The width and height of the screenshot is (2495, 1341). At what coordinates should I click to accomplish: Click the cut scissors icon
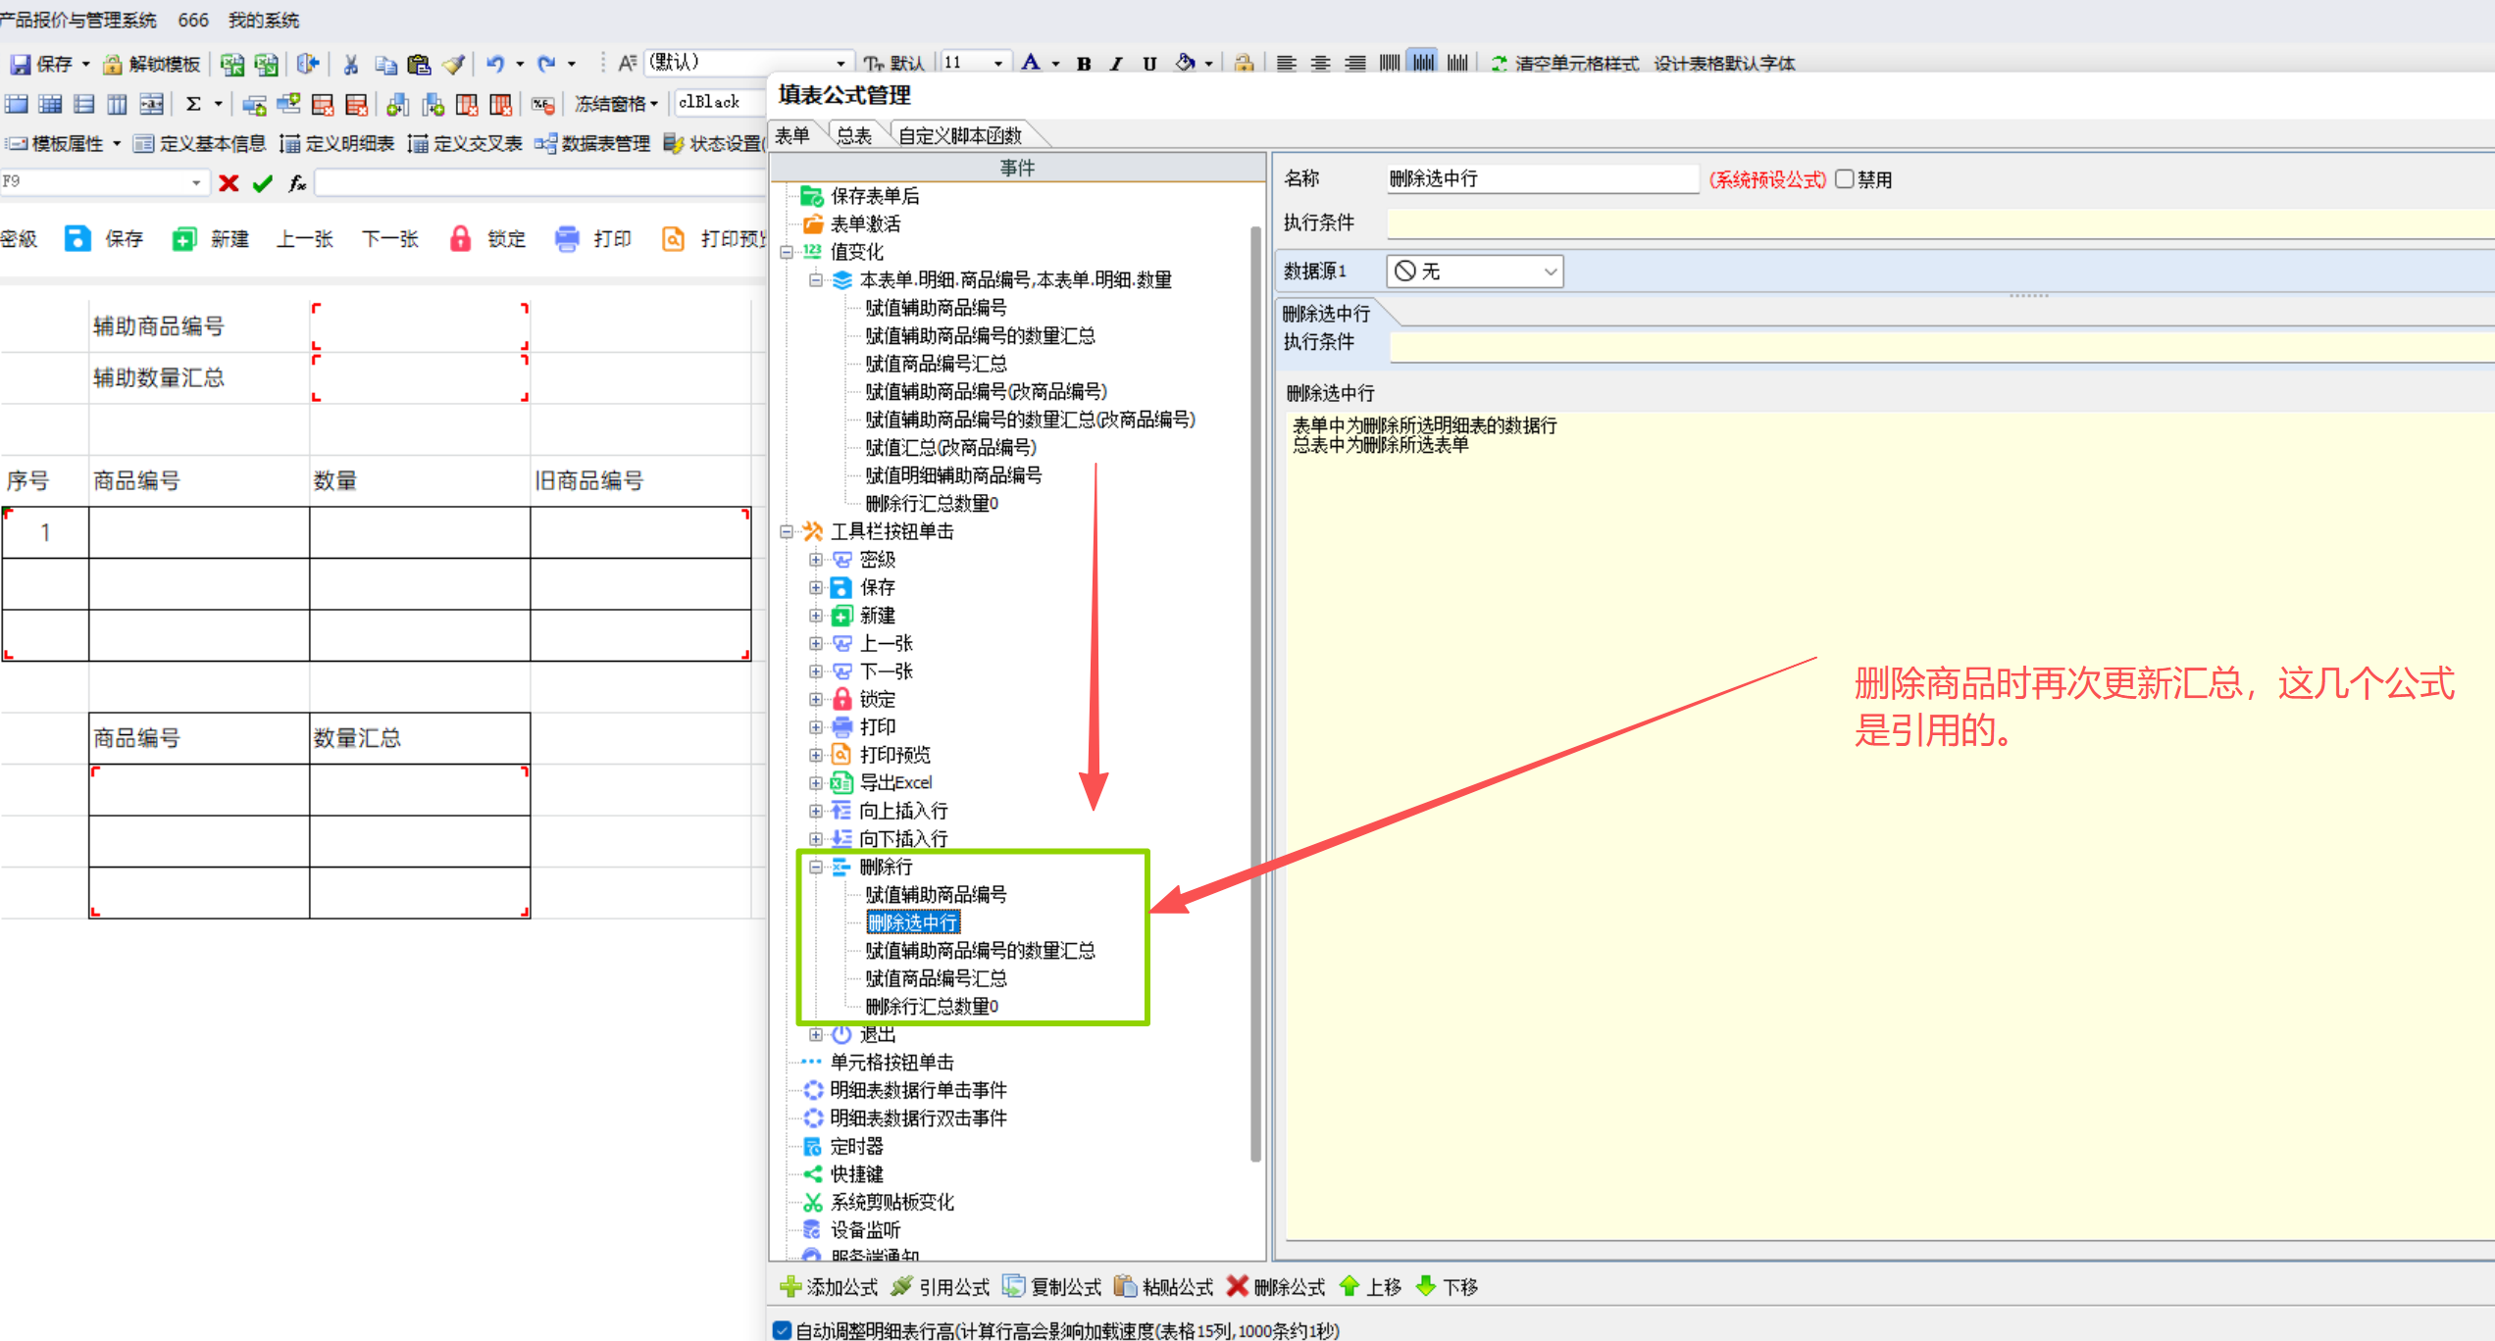pos(350,65)
